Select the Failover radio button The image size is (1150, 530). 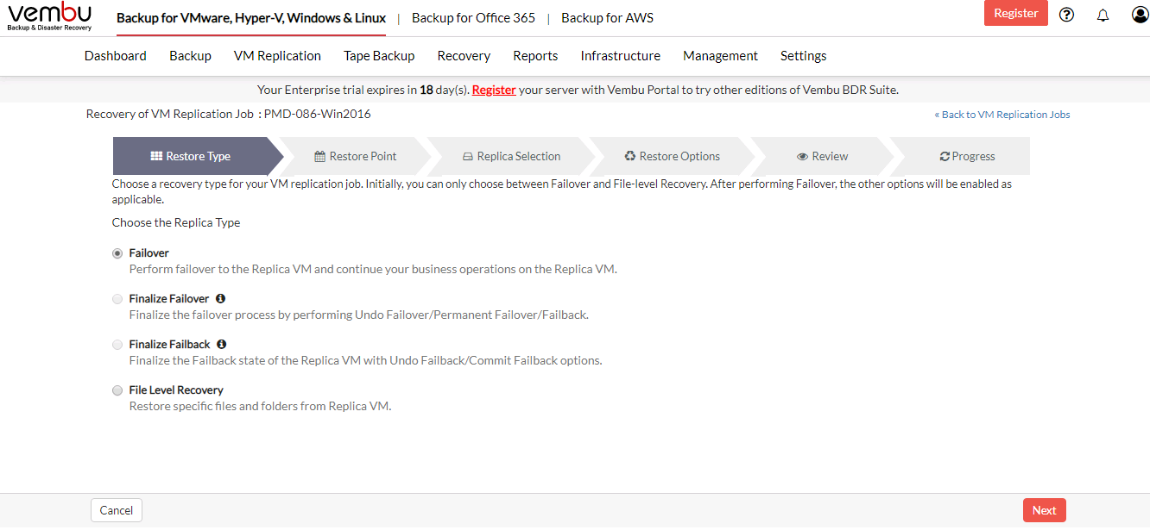coord(117,253)
